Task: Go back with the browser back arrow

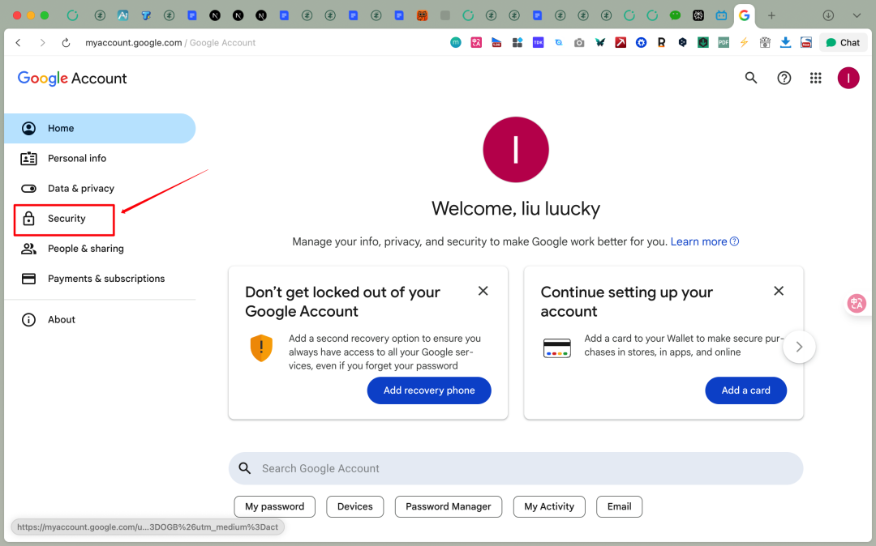Action: point(19,42)
